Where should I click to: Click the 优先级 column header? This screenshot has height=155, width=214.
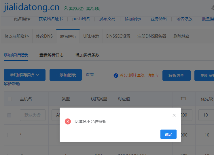207,99
